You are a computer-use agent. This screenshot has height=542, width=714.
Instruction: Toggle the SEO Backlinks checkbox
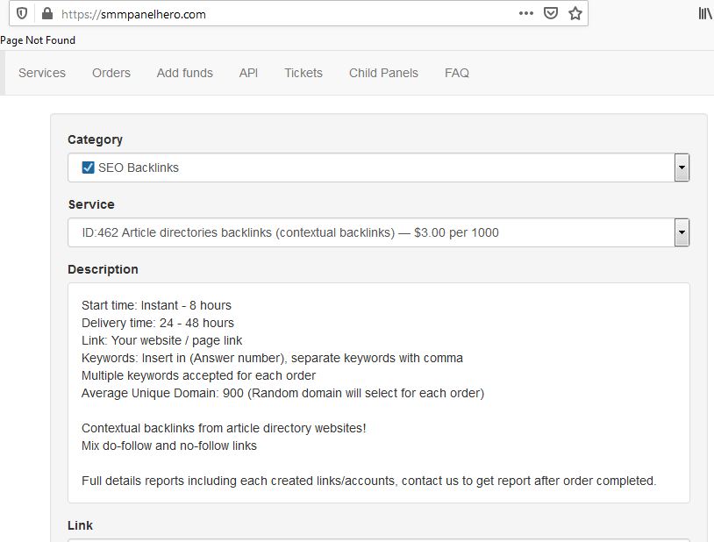(x=88, y=168)
